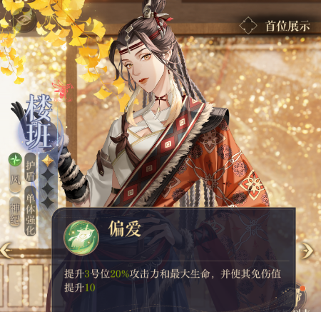The height and width of the screenshot is (312, 321).
Task: Open the 单体强化 tag
Action: 31,211
